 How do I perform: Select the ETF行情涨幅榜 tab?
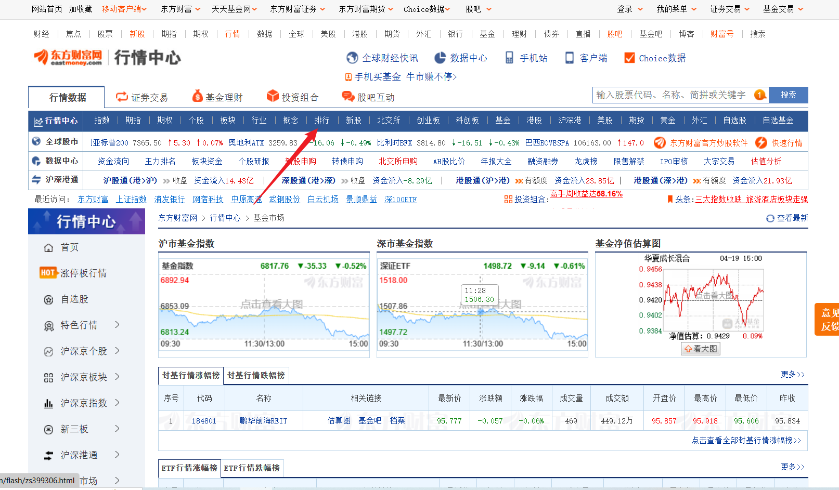pos(189,468)
